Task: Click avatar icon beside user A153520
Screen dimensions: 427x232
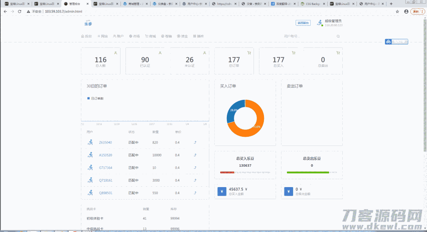Action: pos(90,155)
